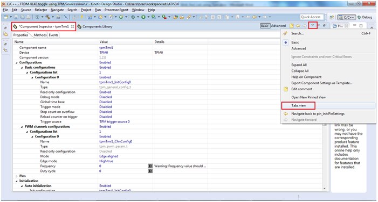Choose Help on Component menu entry
378x202 pixels.
pyautogui.click(x=306, y=77)
